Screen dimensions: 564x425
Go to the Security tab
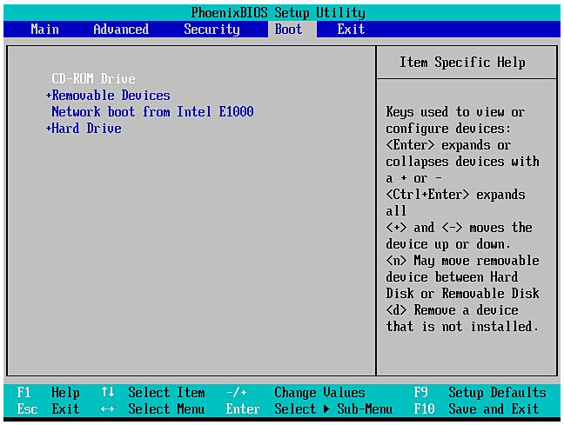point(211,30)
